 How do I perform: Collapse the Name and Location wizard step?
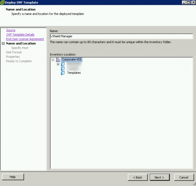point(3,44)
